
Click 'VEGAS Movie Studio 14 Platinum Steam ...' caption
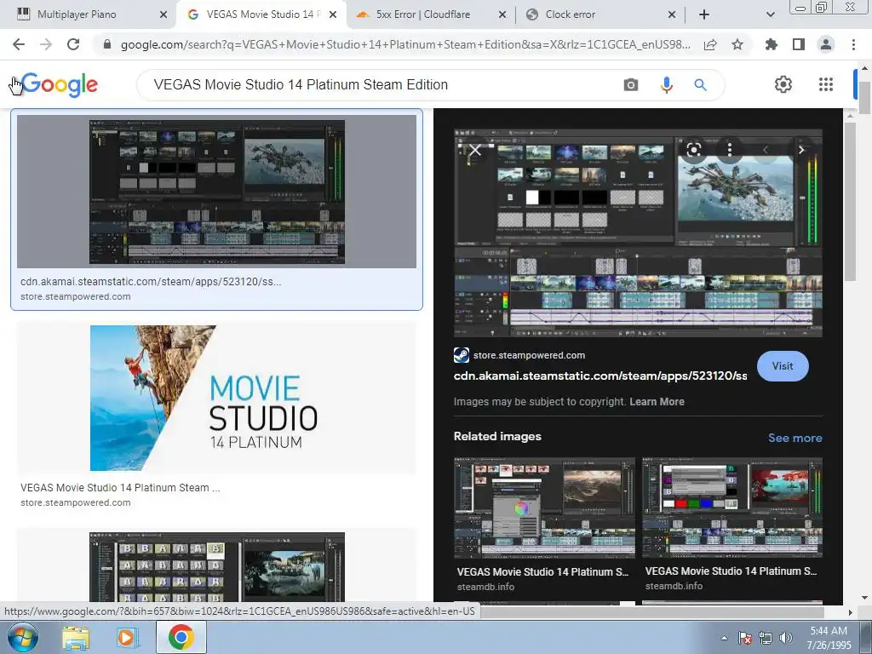[120, 488]
